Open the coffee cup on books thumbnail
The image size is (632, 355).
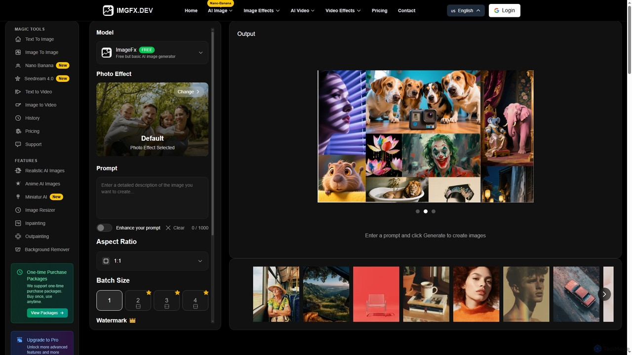(427, 294)
